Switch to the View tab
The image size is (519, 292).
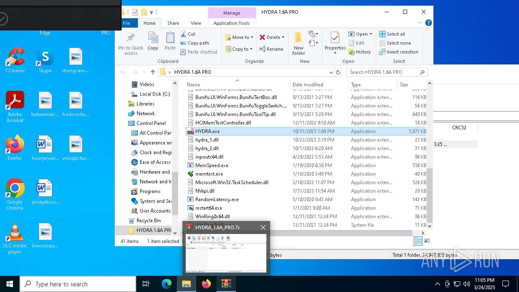tap(196, 23)
